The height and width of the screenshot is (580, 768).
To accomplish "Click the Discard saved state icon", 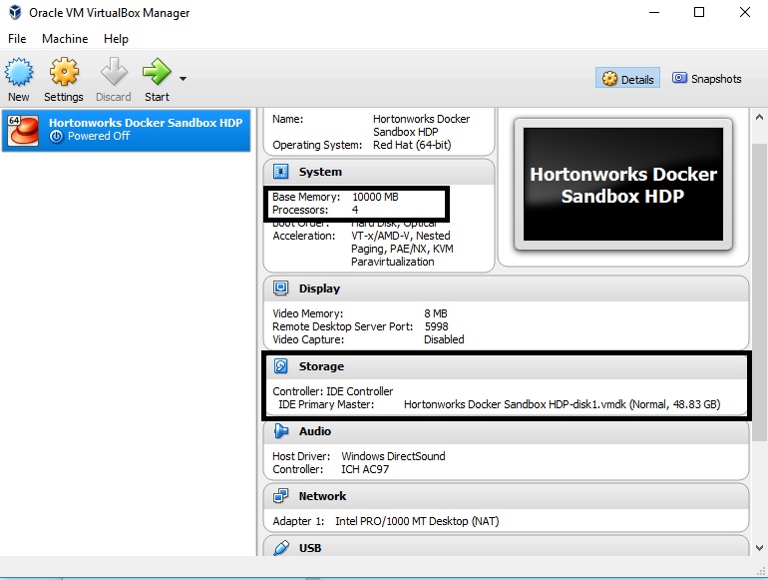I will [x=113, y=72].
